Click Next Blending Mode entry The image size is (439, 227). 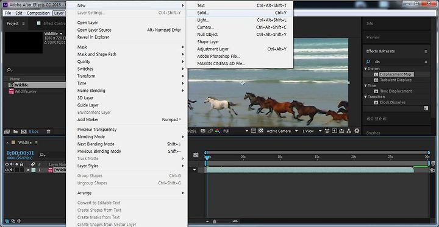127,144
